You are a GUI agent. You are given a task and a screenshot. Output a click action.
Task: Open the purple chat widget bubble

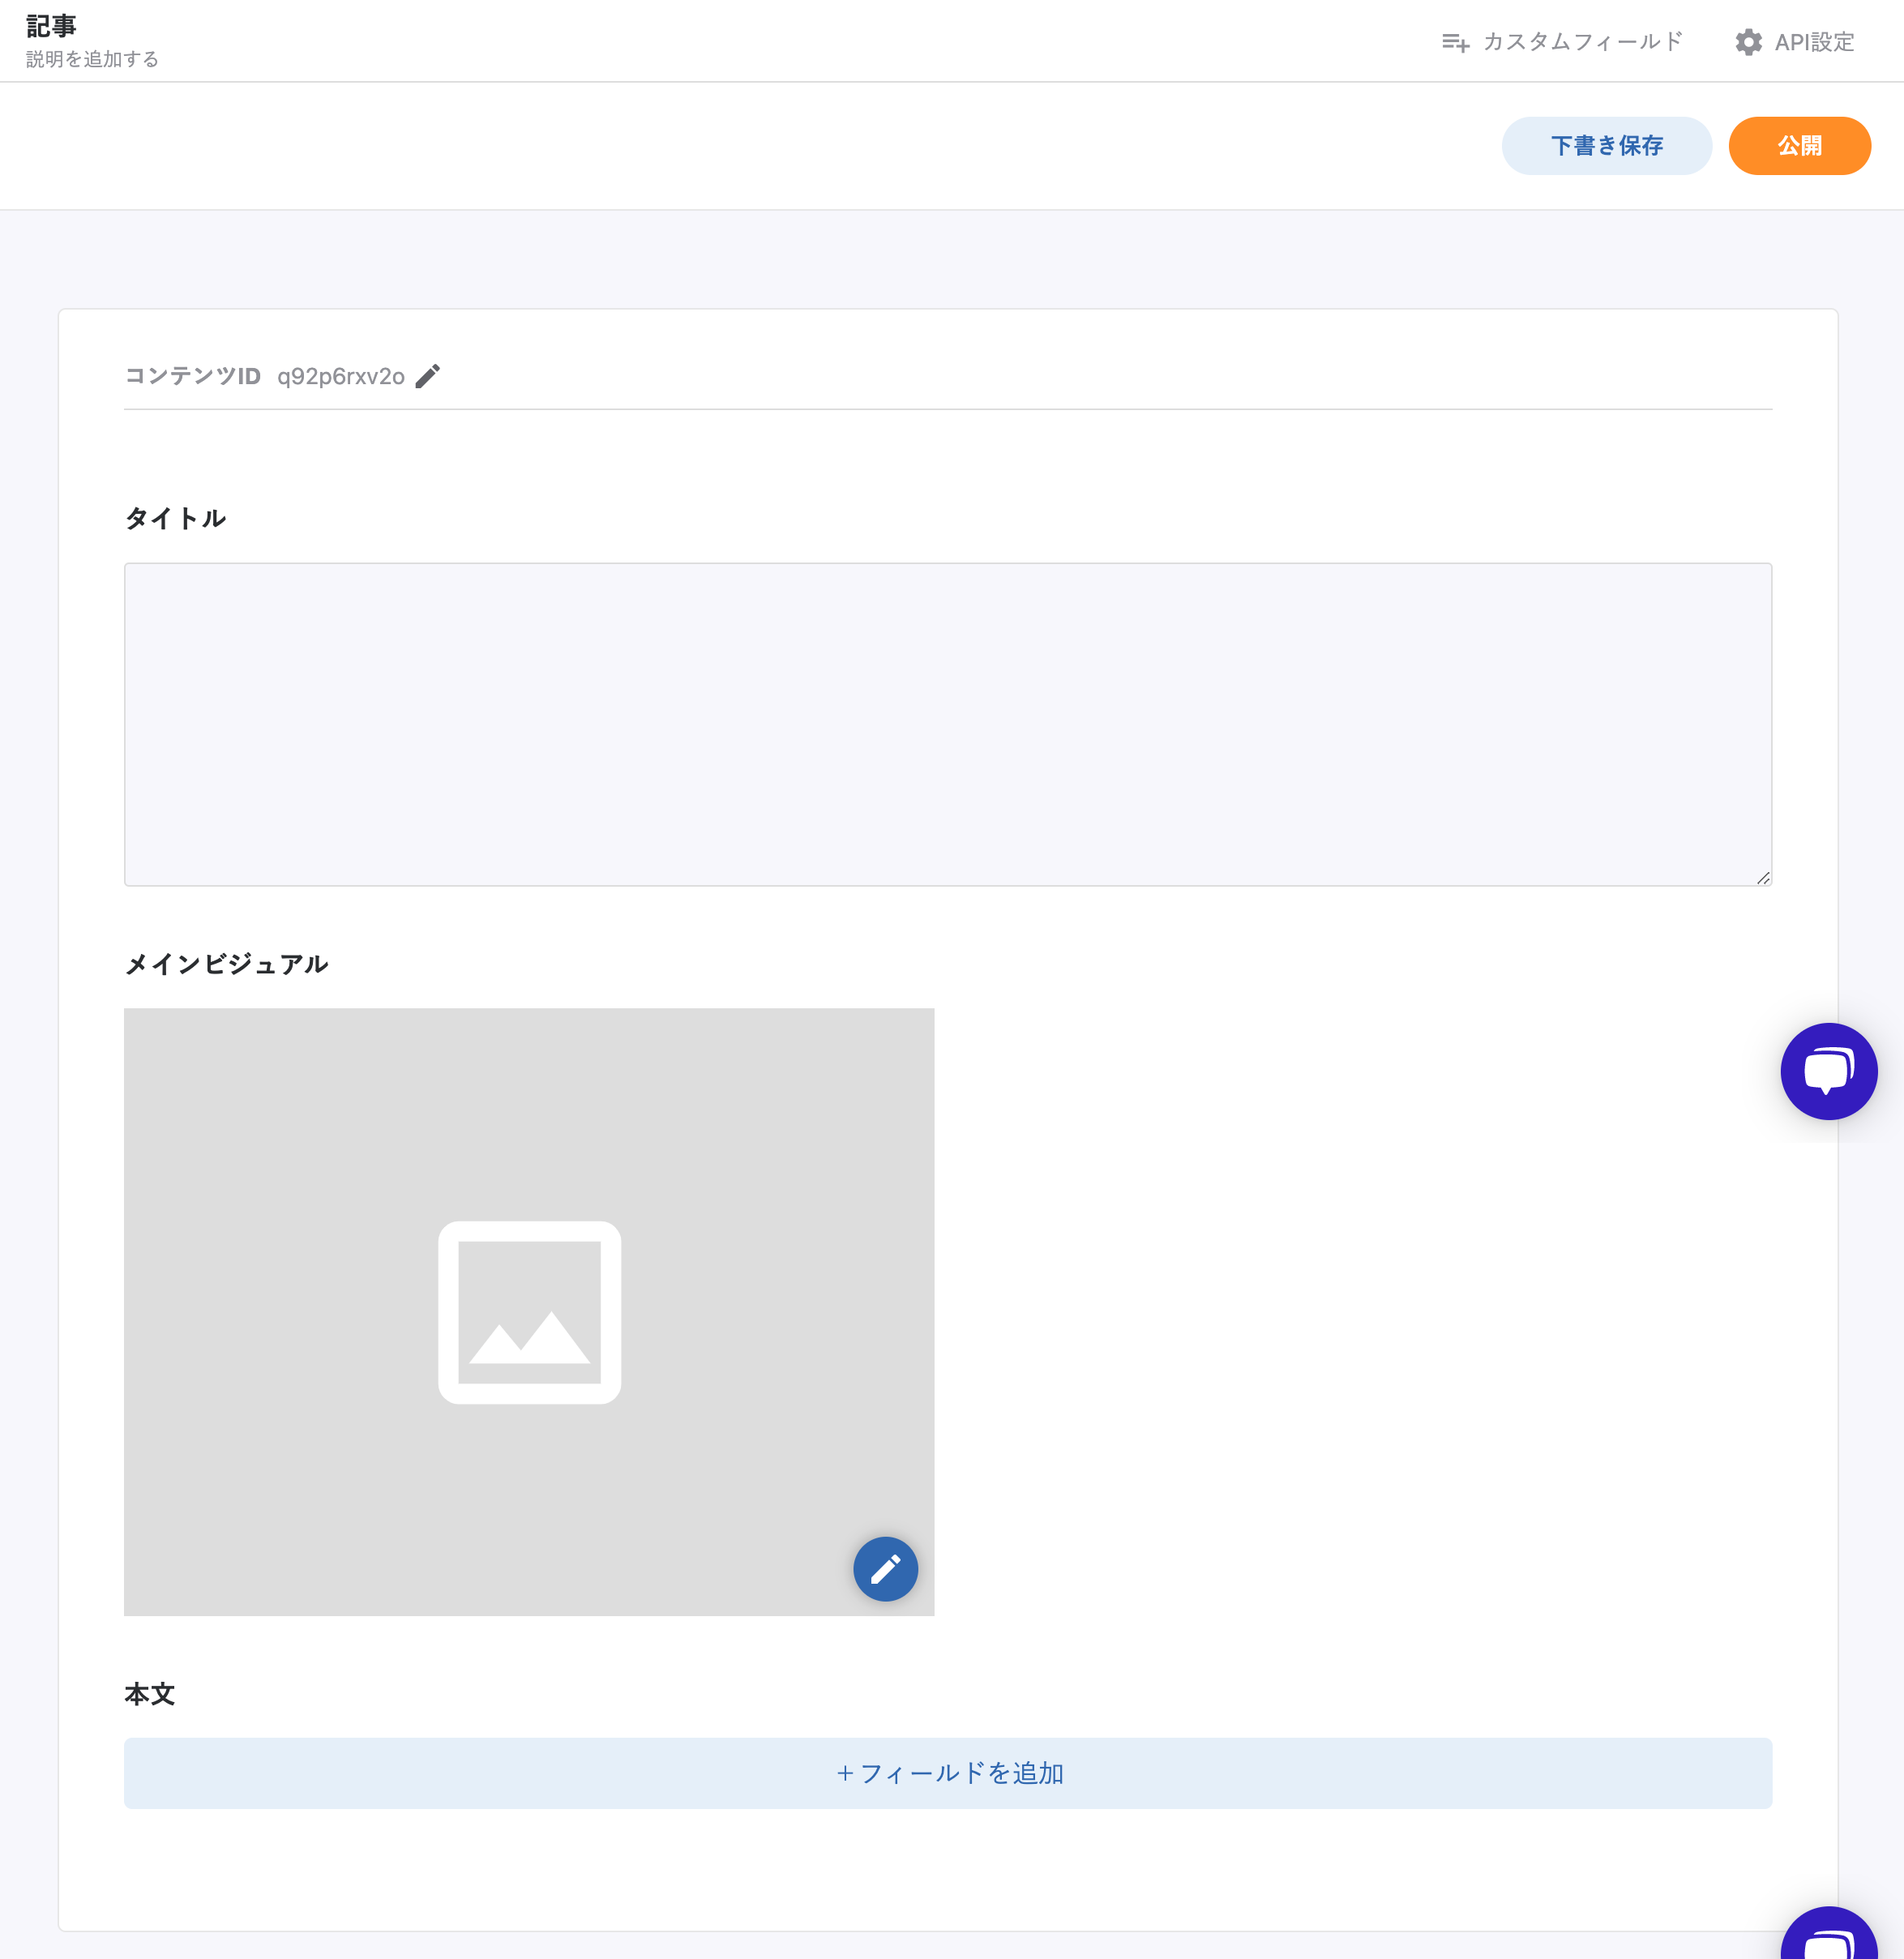(1828, 1071)
